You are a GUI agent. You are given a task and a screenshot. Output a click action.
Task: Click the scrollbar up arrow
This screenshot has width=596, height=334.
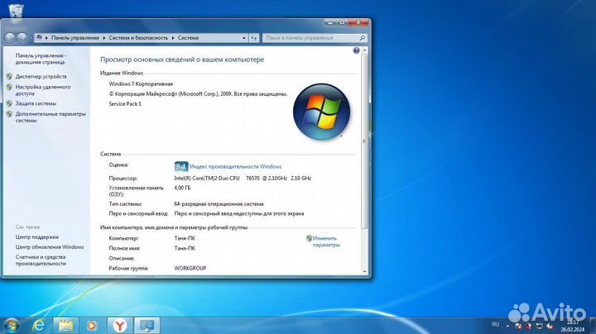[364, 50]
